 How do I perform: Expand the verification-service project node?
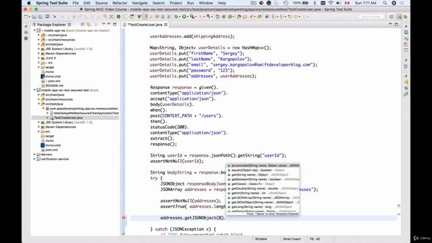click(34, 159)
